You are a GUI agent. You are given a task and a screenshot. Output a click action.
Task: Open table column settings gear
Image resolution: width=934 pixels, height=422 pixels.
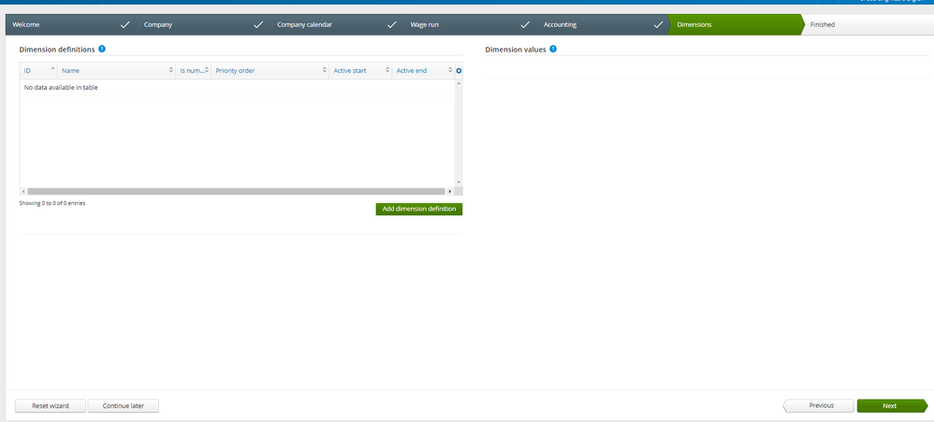tap(459, 71)
